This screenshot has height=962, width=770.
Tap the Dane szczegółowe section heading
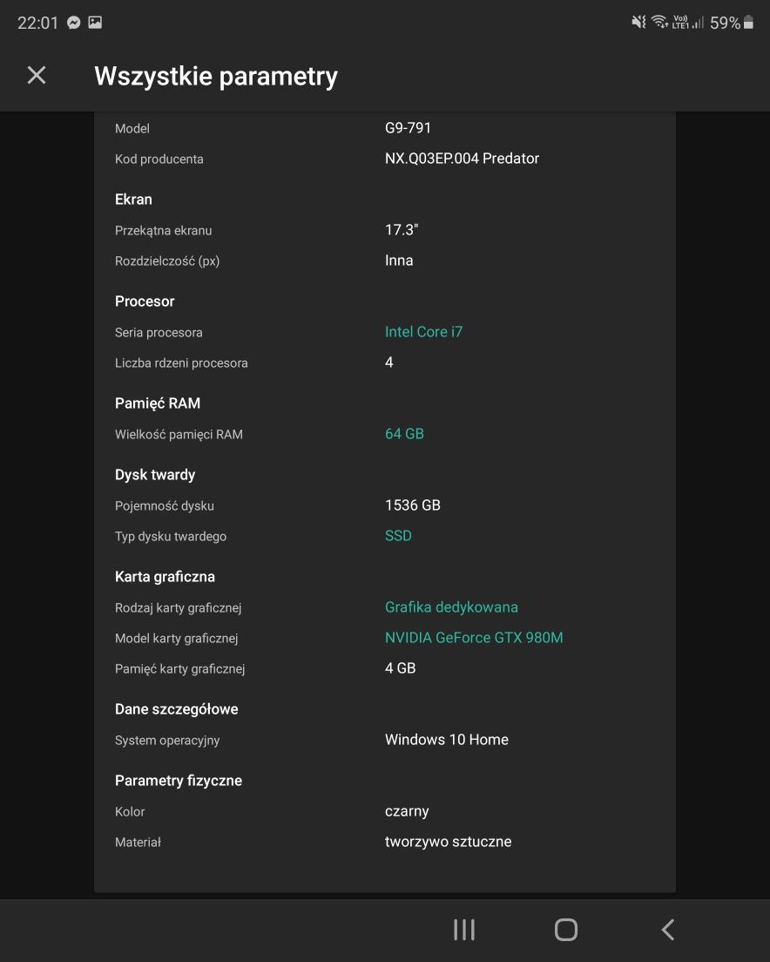[x=177, y=709]
